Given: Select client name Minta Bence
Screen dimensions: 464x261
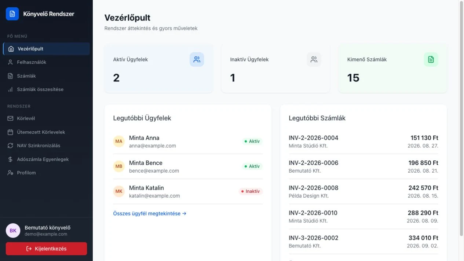Looking at the screenshot, I should [x=146, y=163].
